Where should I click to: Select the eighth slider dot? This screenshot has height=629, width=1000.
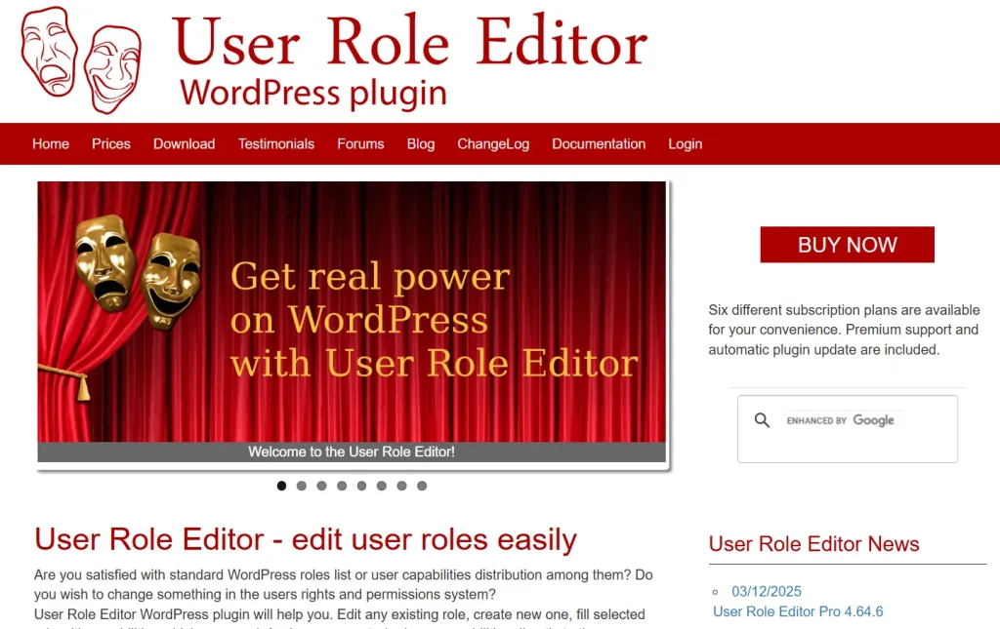pos(422,486)
